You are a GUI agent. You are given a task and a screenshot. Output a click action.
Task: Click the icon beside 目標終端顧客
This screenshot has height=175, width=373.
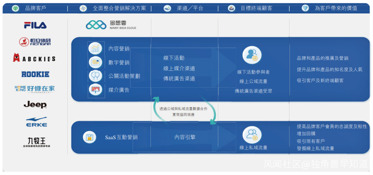click(x=231, y=8)
